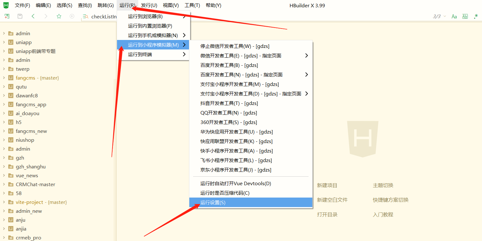The width and height of the screenshot is (482, 241).
Task: Click the regex search icon at top right
Action: click(x=476, y=16)
